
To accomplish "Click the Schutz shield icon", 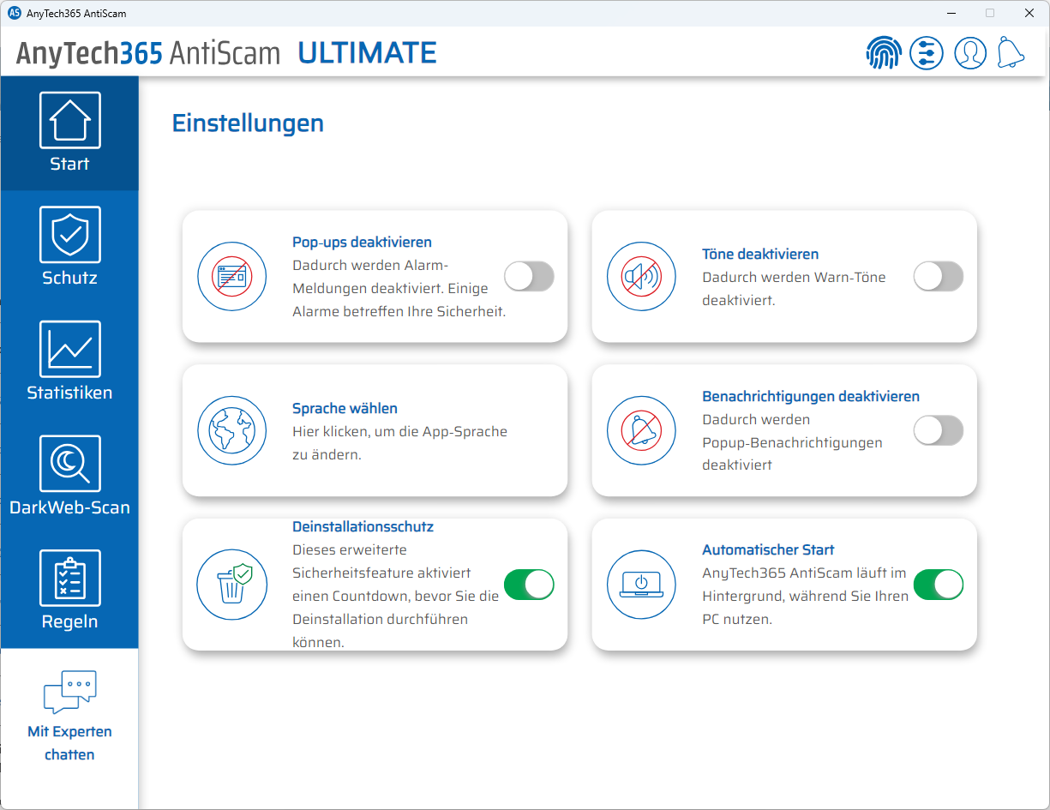I will pyautogui.click(x=69, y=235).
